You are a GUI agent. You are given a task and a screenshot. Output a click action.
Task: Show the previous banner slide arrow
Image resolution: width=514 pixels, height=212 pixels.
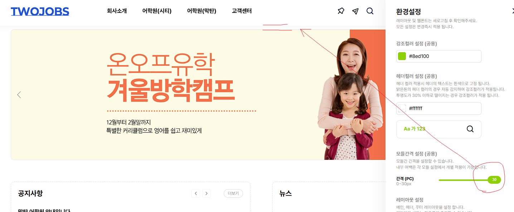[19, 95]
